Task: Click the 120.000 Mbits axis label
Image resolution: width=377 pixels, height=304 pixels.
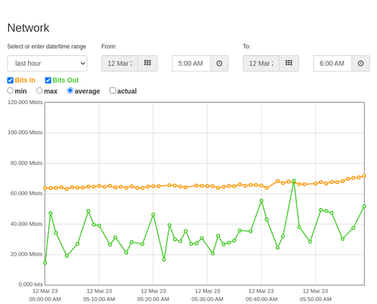Action: point(25,102)
